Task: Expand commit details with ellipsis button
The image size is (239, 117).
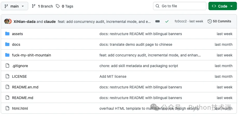Action: point(158,21)
